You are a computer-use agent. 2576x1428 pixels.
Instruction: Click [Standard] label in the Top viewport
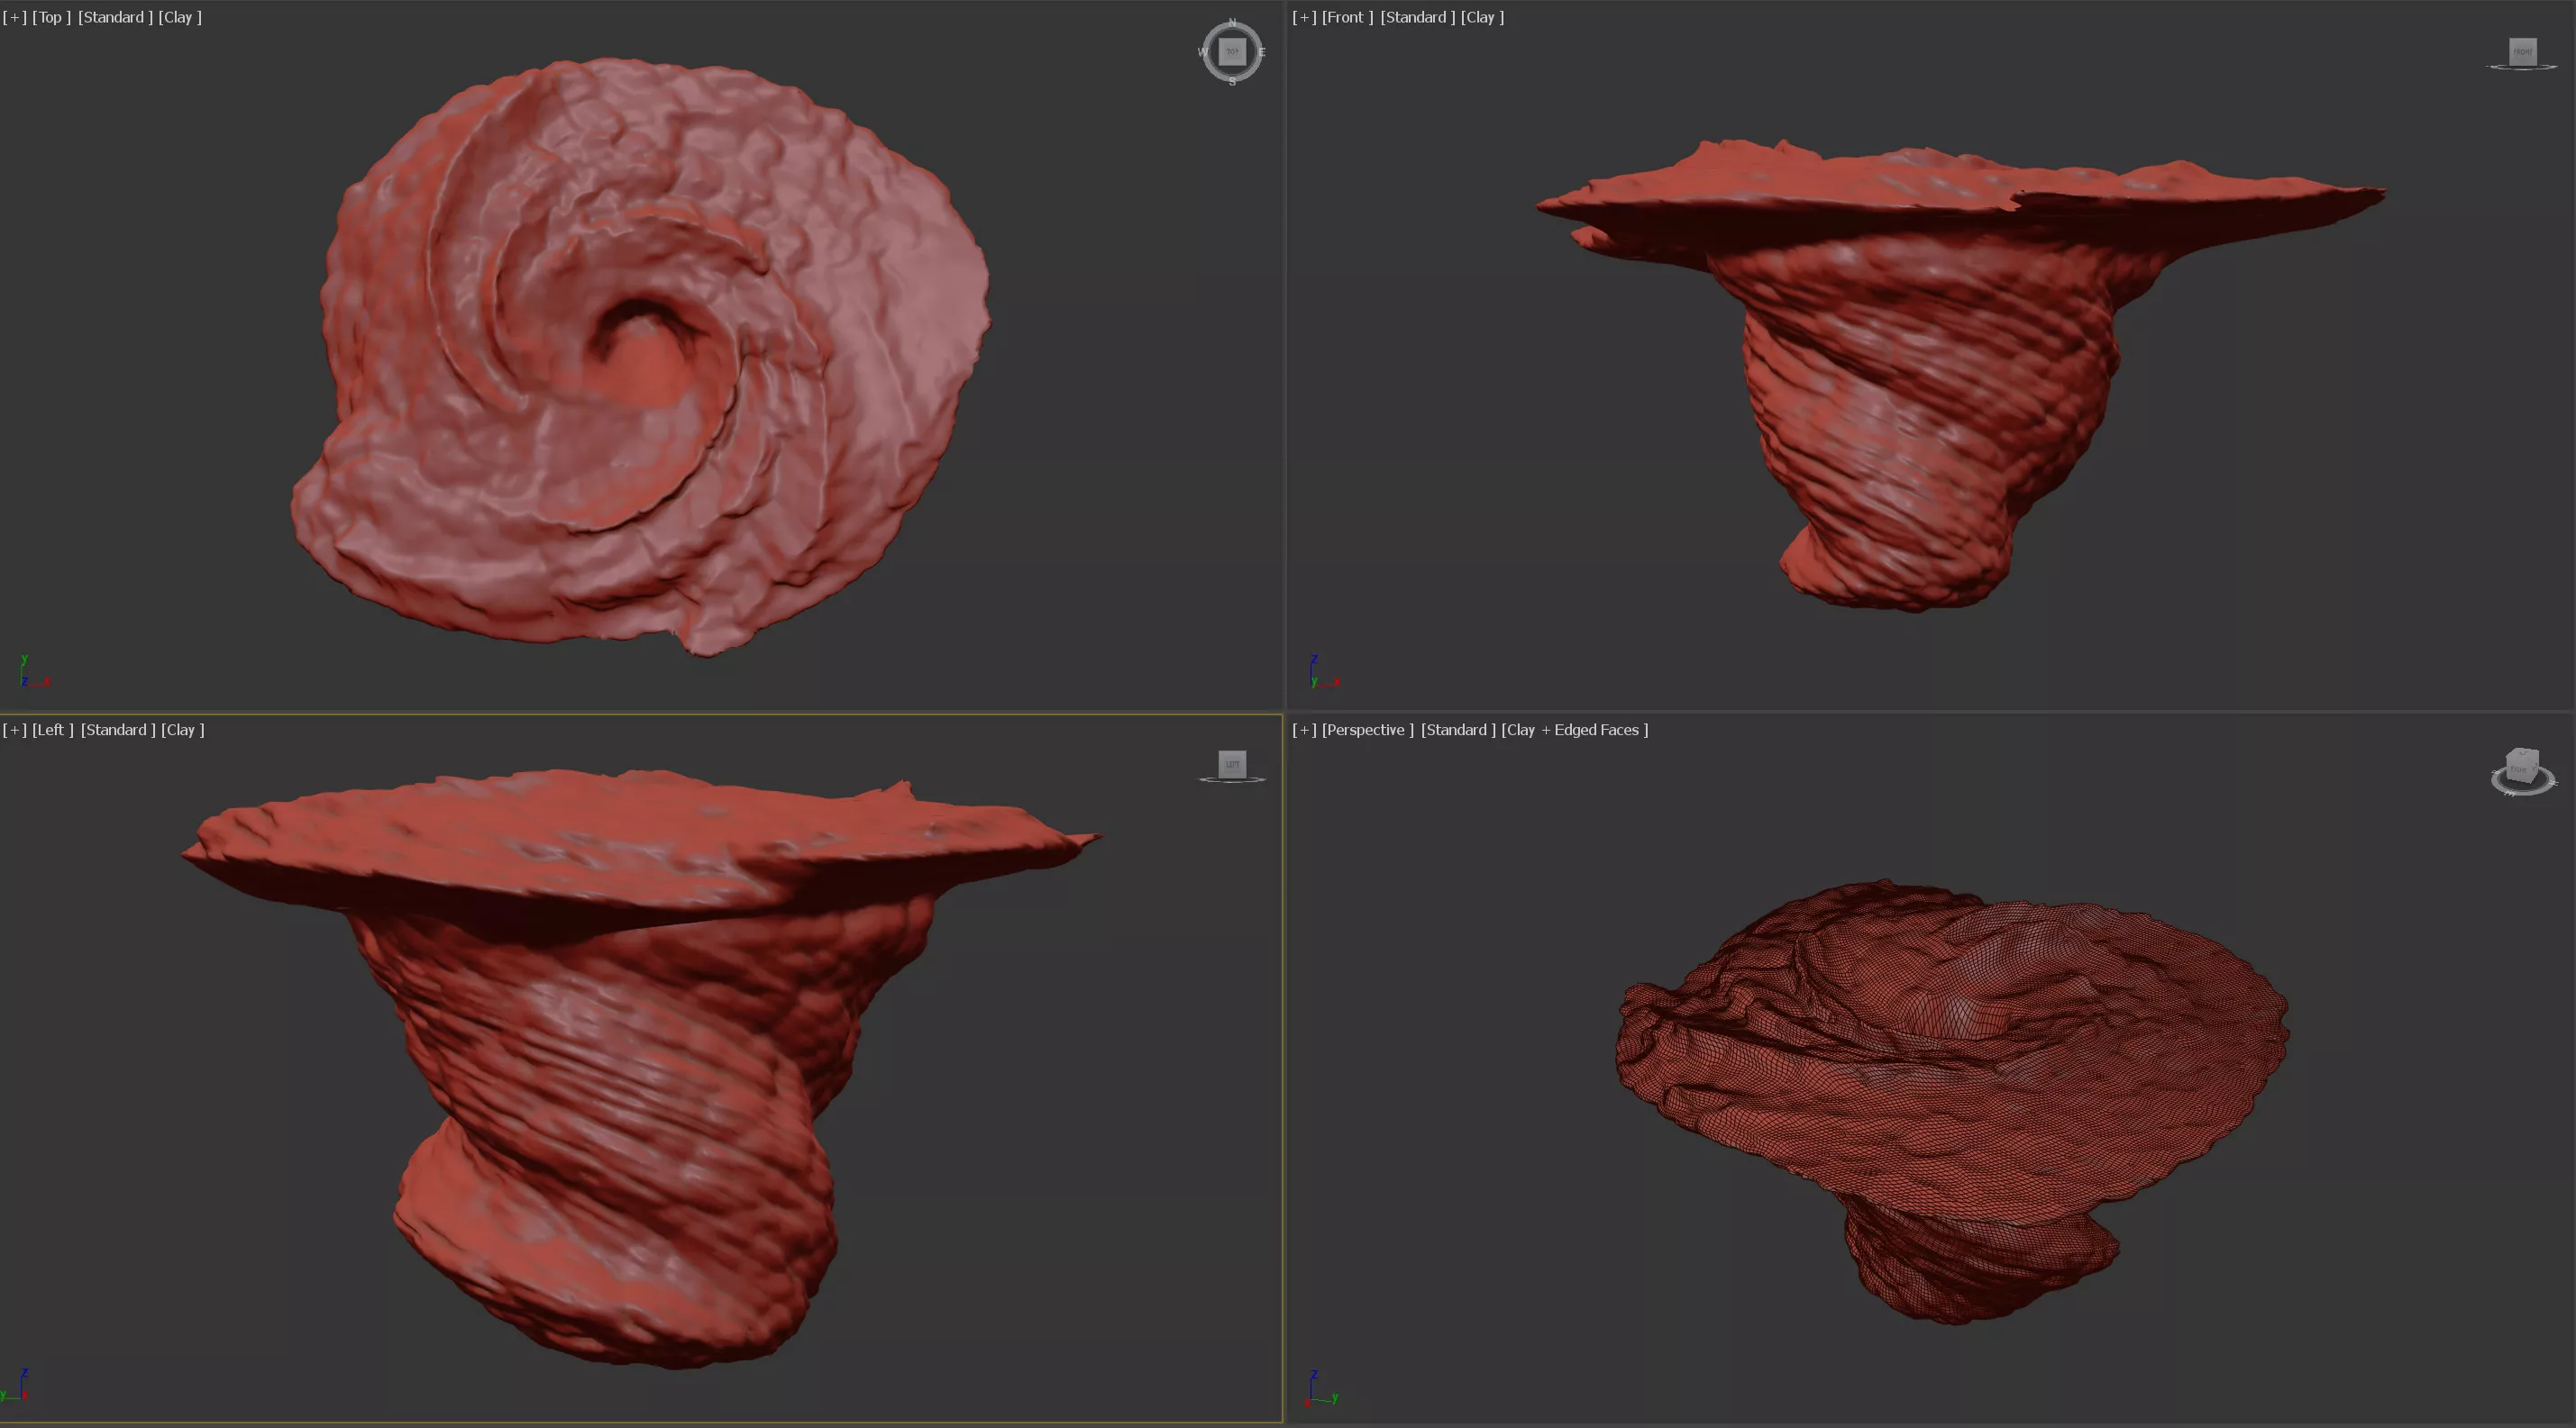(115, 17)
